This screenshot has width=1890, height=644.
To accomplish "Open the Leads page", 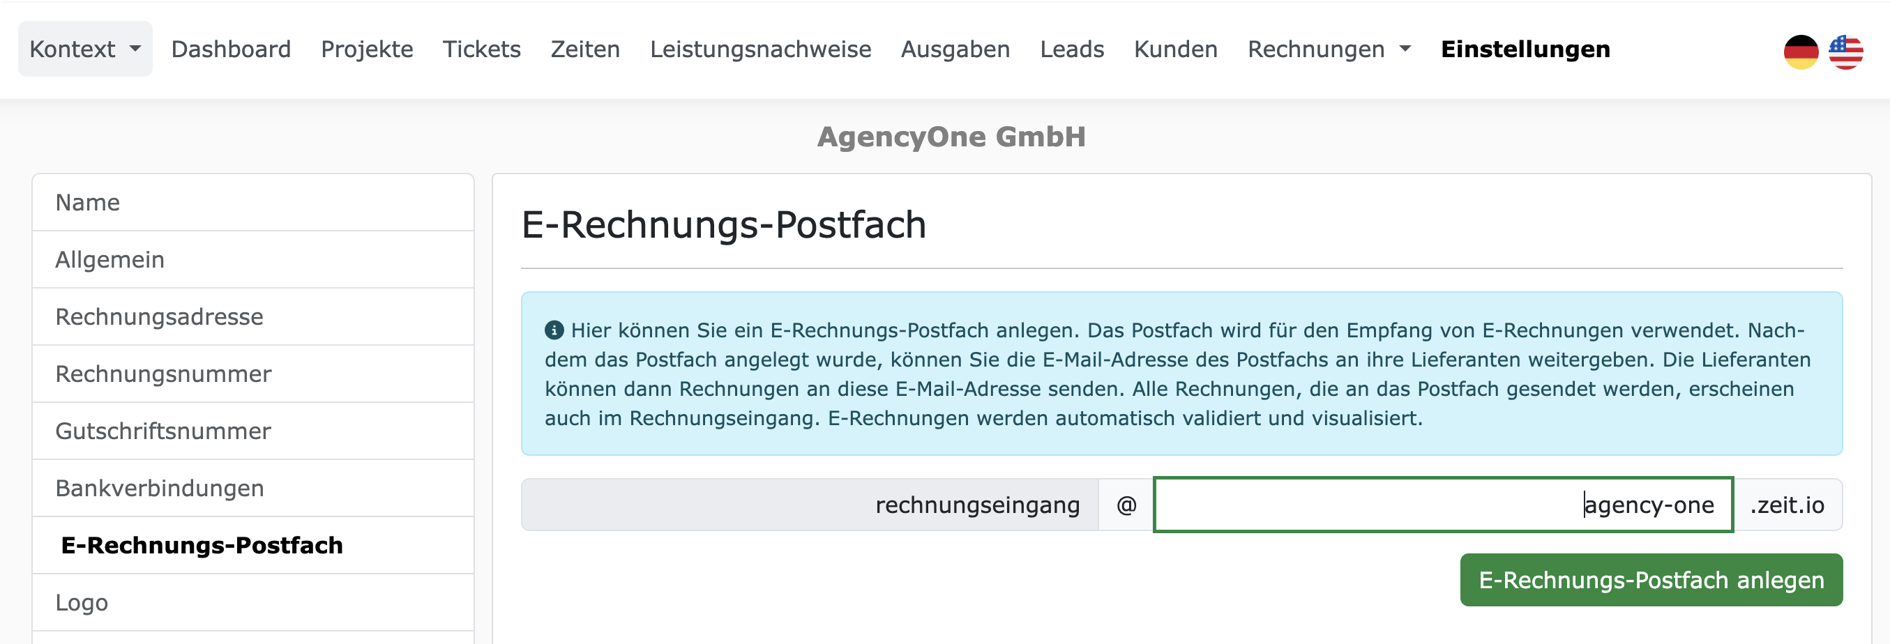I will pos(1071,49).
